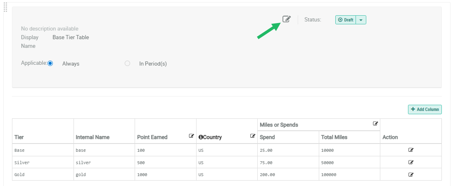Edit the Miles or Spends column group
Viewport: 453px width, 186px height.
pos(375,123)
